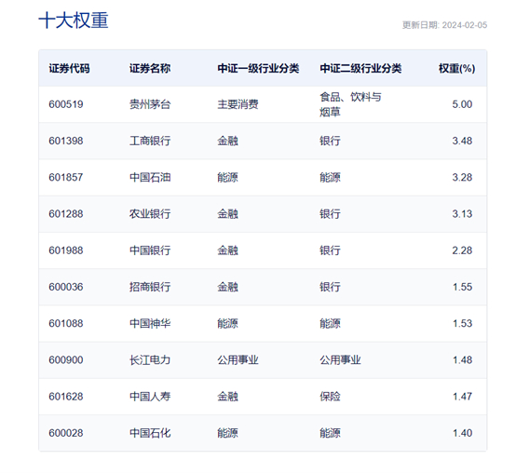The image size is (516, 473).
Task: Click 能源 first-level cell in 中国石油 row
Action: coord(227,178)
